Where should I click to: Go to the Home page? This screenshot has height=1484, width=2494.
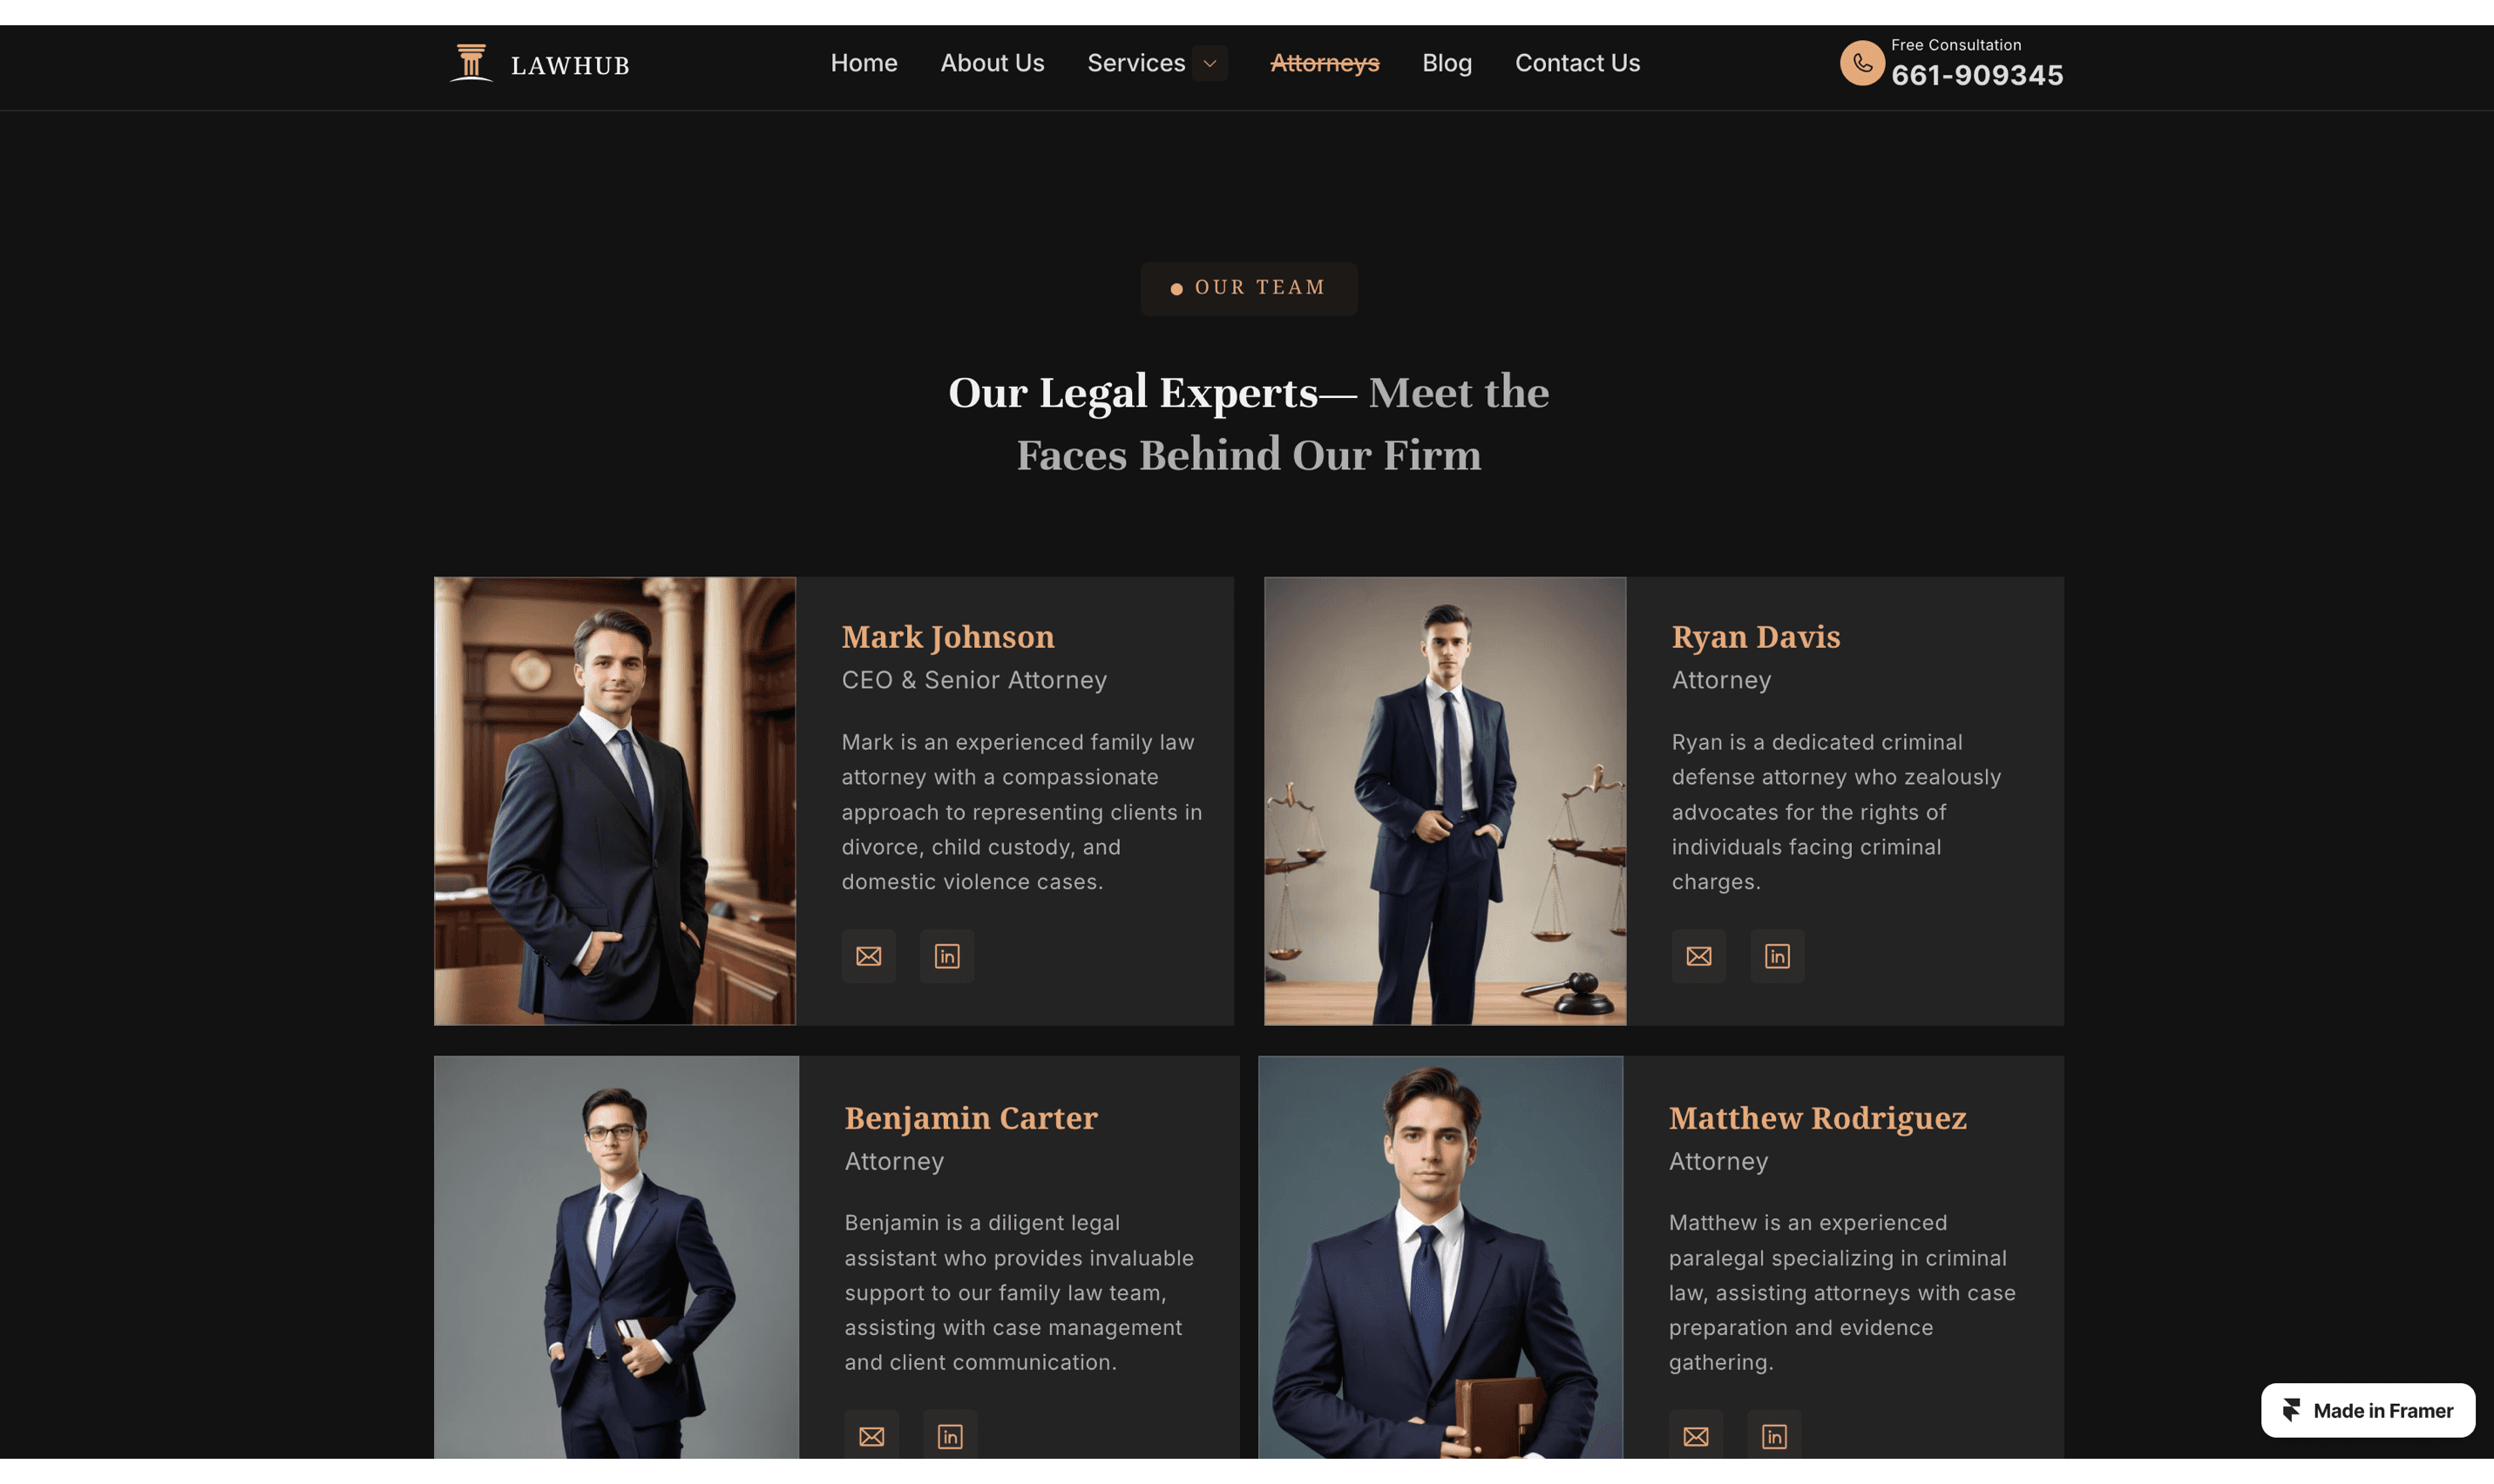click(x=864, y=63)
